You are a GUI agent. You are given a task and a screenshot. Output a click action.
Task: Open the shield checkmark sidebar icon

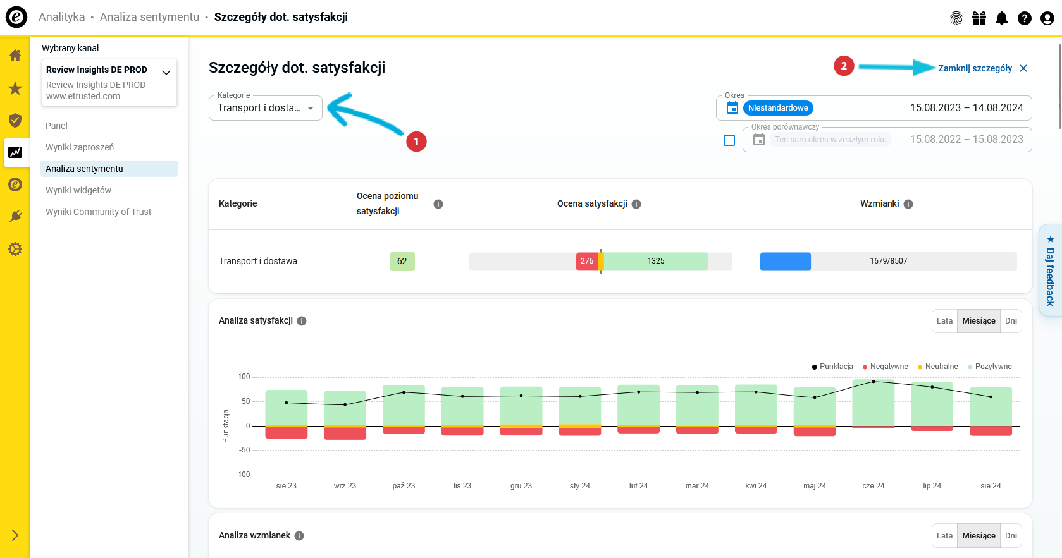coord(15,121)
